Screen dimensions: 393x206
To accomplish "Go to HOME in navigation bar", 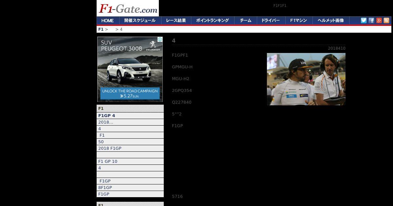I will (107, 21).
